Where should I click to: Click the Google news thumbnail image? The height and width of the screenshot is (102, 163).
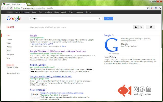pyautogui.click(x=35, y=96)
